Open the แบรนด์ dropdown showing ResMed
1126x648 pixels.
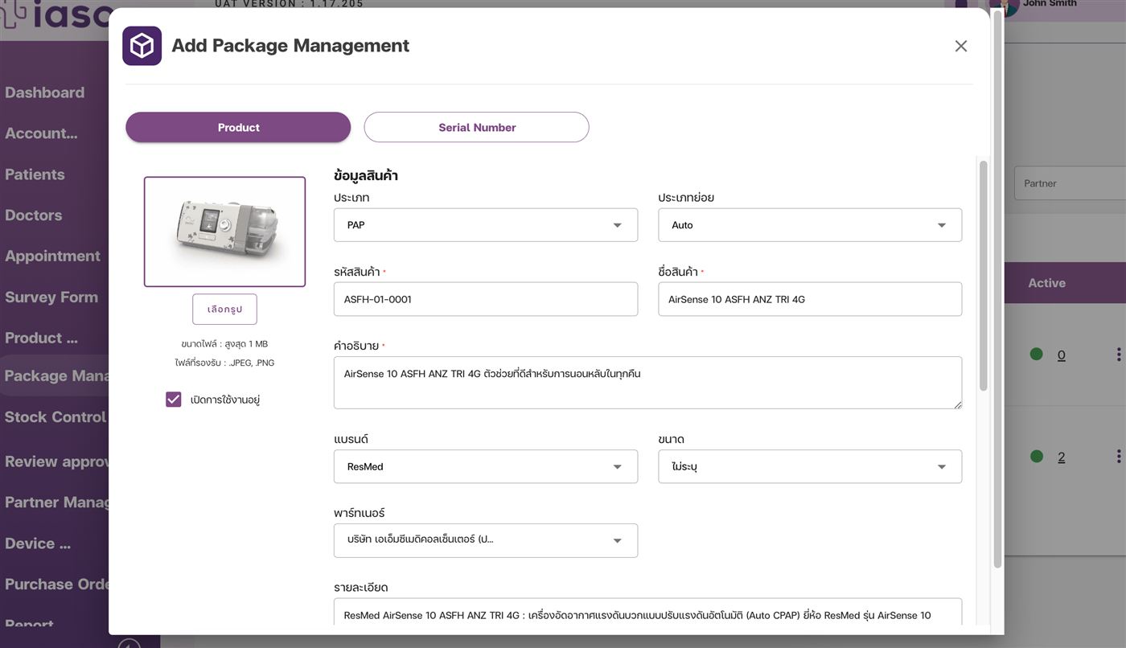[486, 466]
